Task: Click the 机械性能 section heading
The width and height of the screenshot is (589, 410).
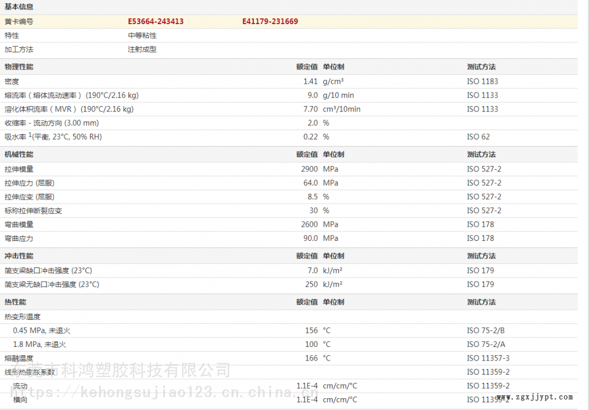Action: click(x=19, y=155)
